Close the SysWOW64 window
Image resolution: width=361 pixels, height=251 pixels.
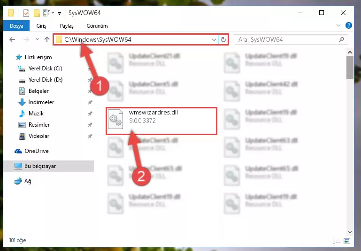coord(343,13)
